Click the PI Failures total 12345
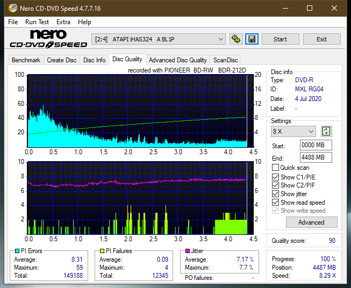Screen dimensions: 351x288 point(160,276)
